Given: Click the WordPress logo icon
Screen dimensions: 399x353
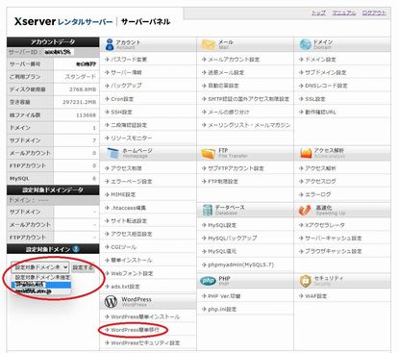Looking at the screenshot, I should pyautogui.click(x=111, y=302).
